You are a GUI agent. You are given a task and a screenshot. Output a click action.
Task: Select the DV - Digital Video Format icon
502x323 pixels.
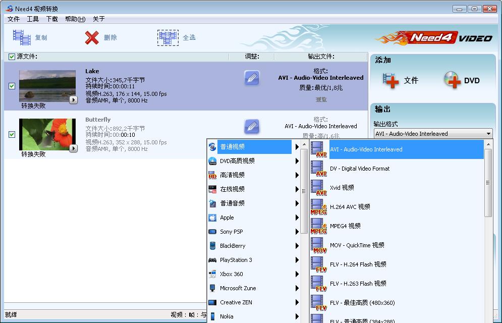coord(318,169)
